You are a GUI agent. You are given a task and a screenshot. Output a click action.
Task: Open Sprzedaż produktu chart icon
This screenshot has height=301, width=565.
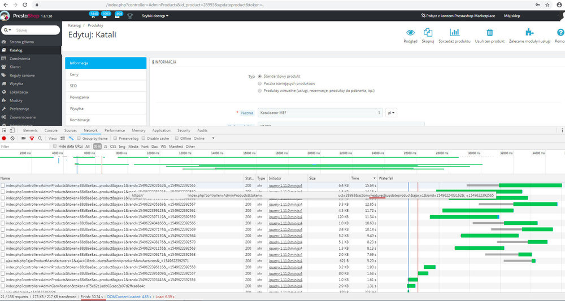coord(454,33)
